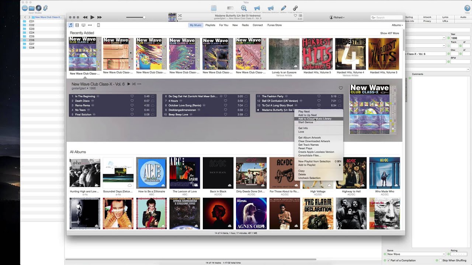The image size is (472, 265).
Task: Open the dropdown above Comments in Yate
Action: pos(468,69)
